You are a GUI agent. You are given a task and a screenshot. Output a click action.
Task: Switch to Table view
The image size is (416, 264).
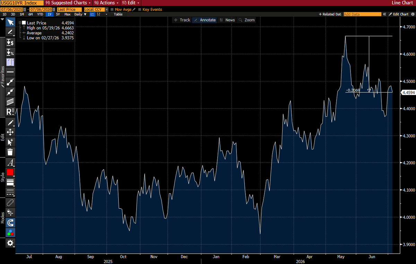tap(118, 14)
